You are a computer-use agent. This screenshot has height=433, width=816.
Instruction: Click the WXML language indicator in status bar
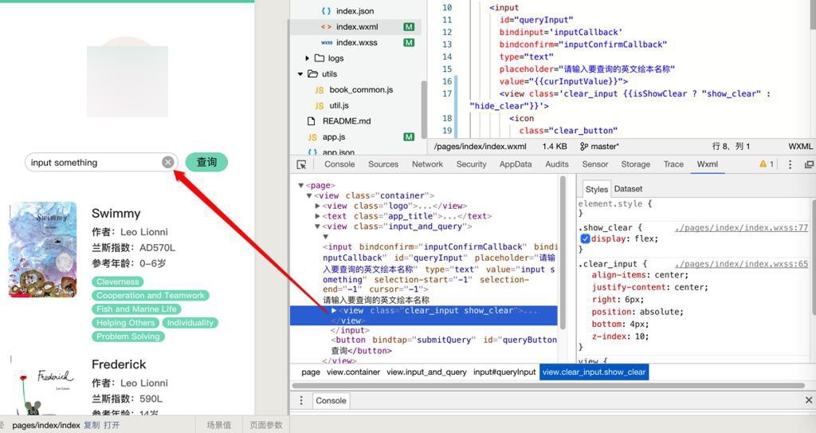pyautogui.click(x=800, y=147)
